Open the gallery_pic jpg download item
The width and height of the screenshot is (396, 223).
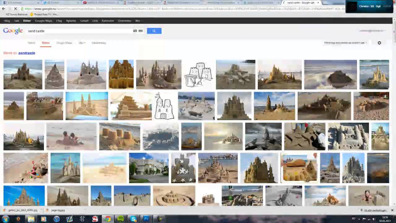(x=22, y=210)
